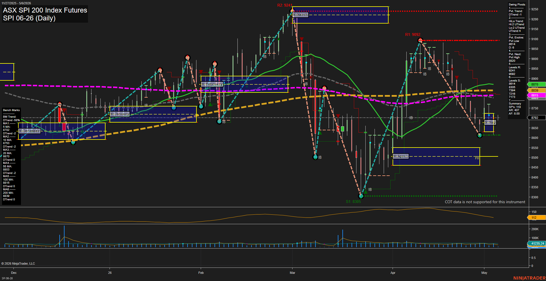Click the Levels R: entry
Viewport: 546px width, 281px height.
(x=514, y=67)
